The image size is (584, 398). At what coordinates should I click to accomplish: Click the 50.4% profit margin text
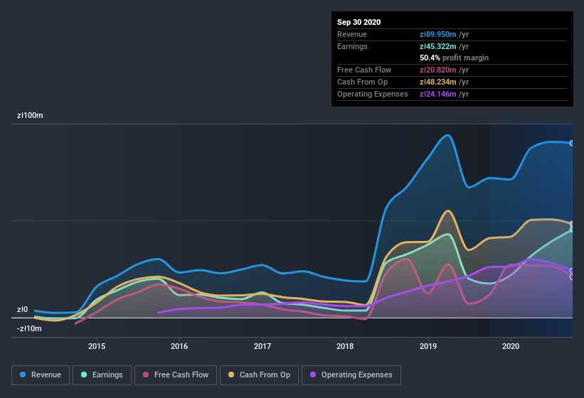click(x=454, y=58)
